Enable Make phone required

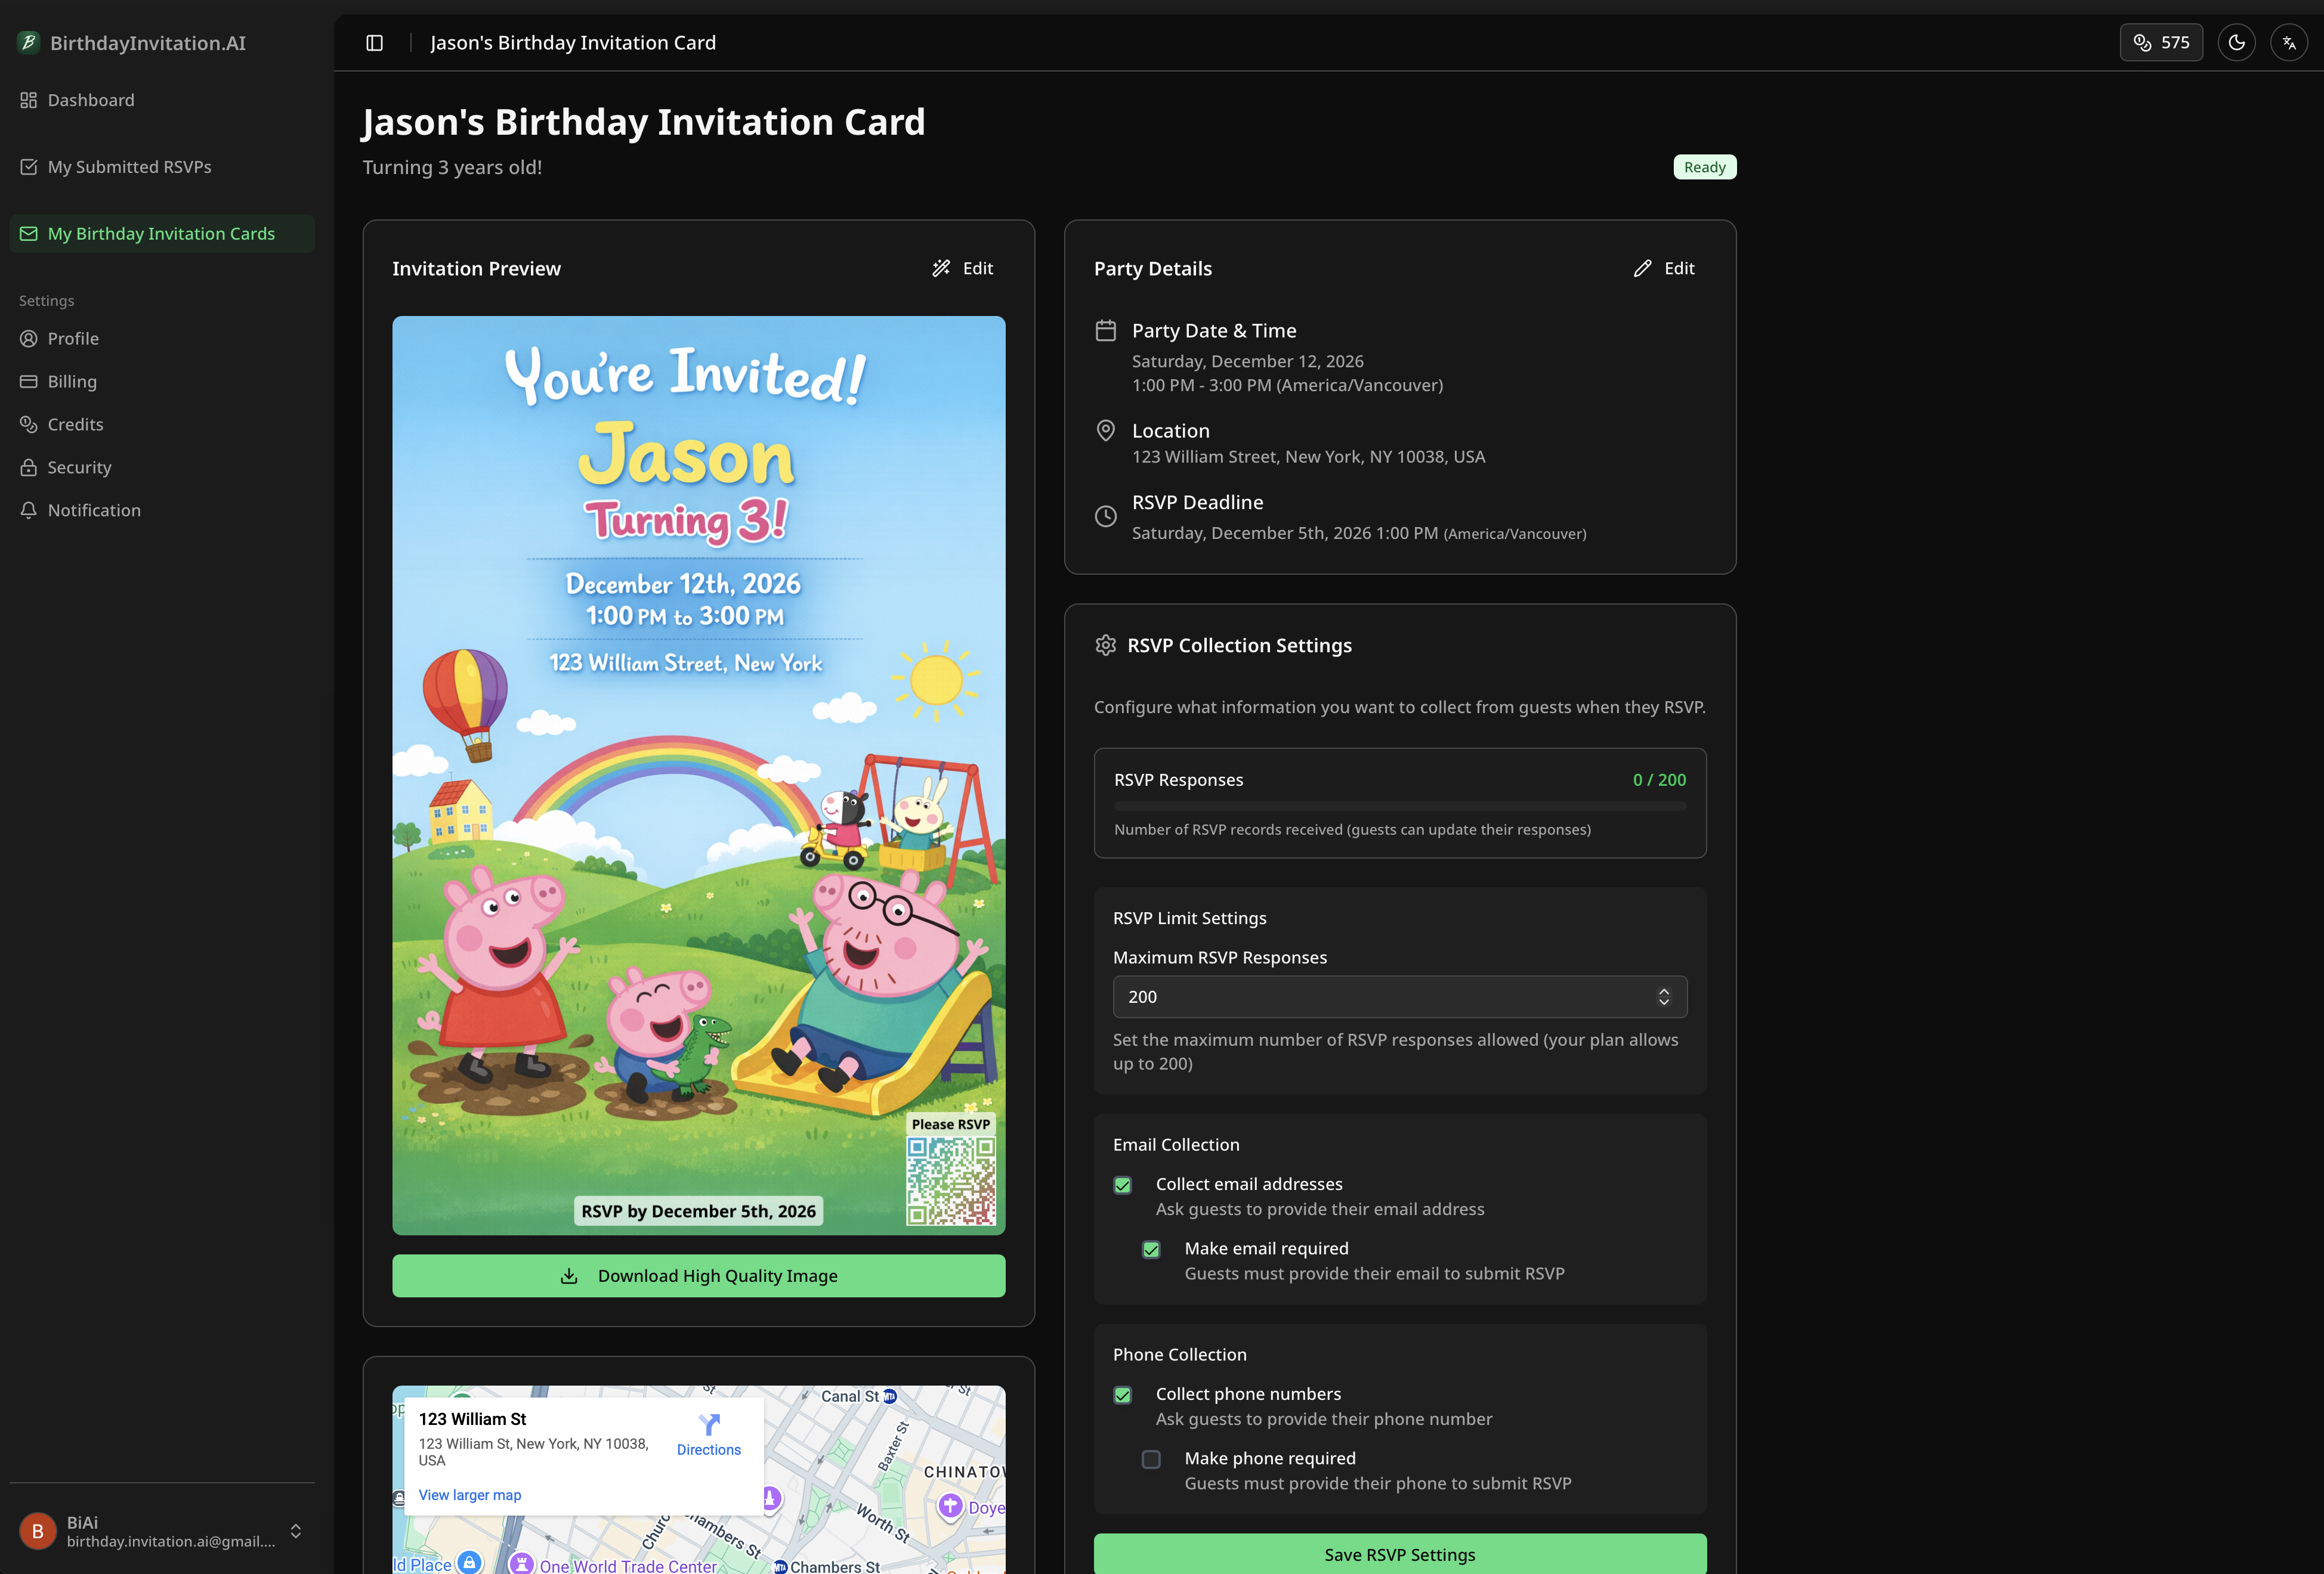click(1151, 1459)
